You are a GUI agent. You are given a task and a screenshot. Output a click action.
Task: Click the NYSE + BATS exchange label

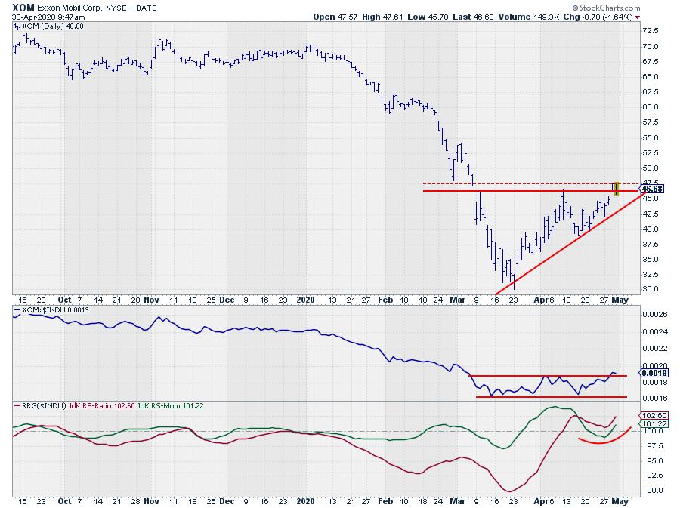131,8
